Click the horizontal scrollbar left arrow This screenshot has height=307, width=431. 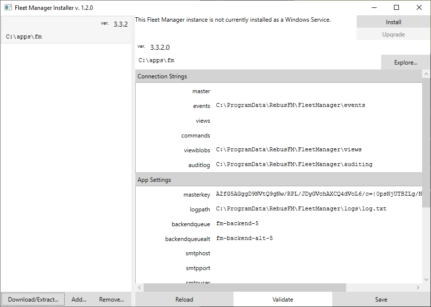pyautogui.click(x=140, y=287)
